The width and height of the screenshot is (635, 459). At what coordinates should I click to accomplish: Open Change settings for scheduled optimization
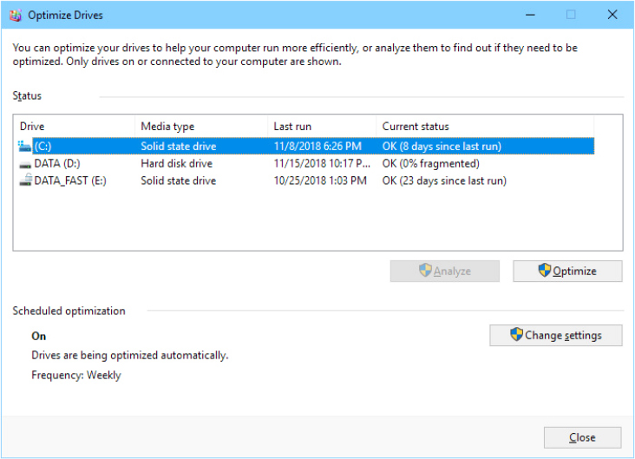[555, 335]
